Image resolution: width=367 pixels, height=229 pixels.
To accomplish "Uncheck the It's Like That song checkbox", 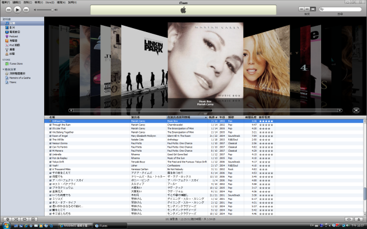I will (x=50, y=128).
